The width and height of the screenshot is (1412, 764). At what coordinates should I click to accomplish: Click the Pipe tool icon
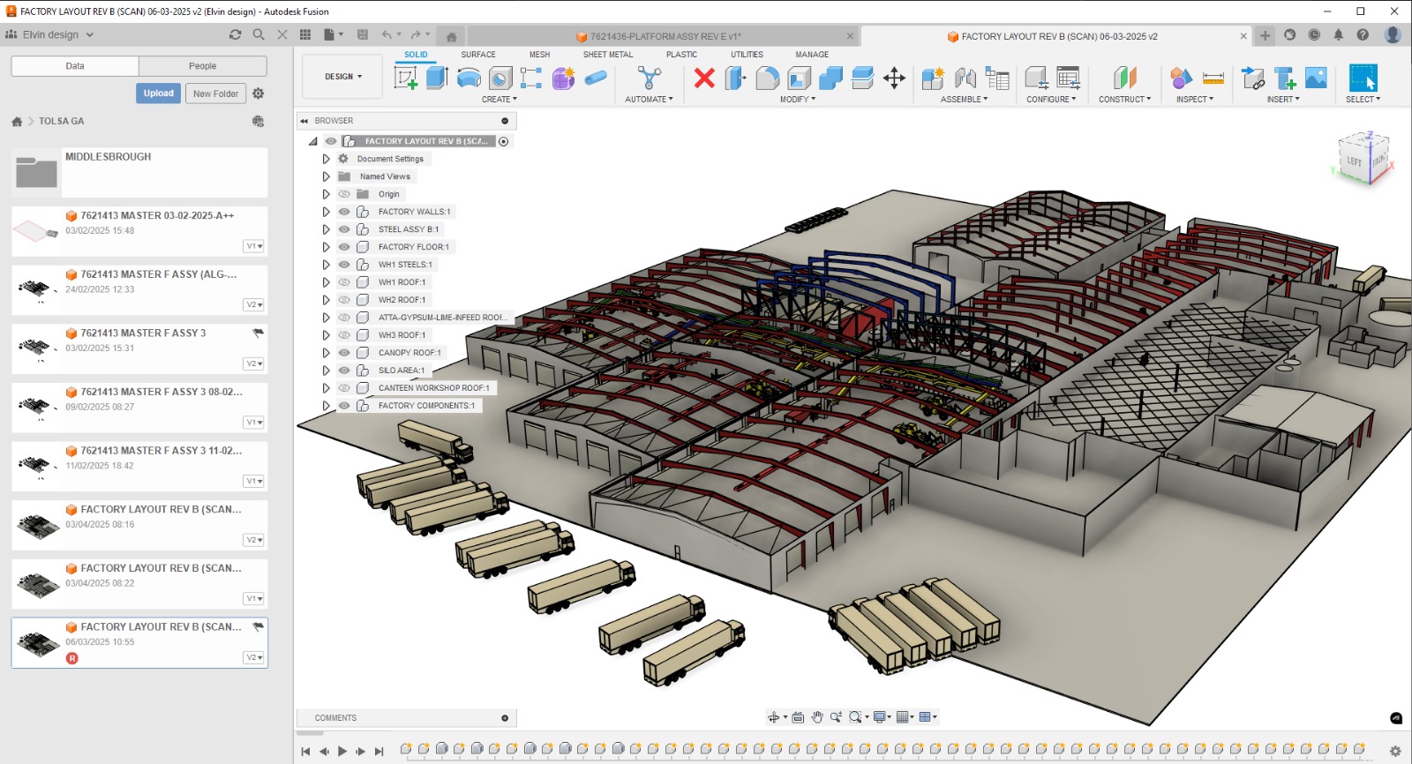point(596,78)
